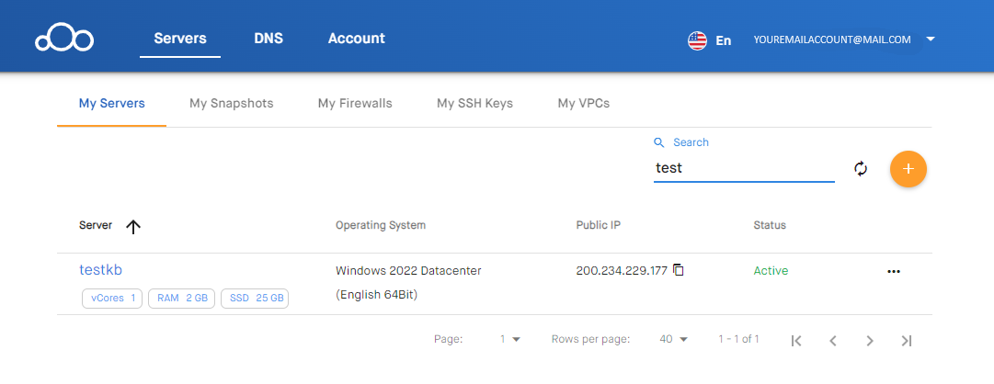
Task: Go to first page
Action: click(797, 341)
